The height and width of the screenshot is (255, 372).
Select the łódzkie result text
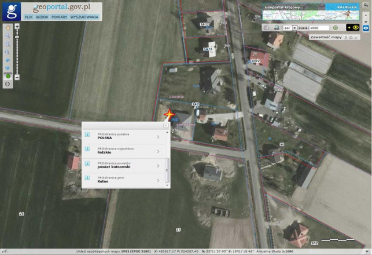tap(104, 152)
